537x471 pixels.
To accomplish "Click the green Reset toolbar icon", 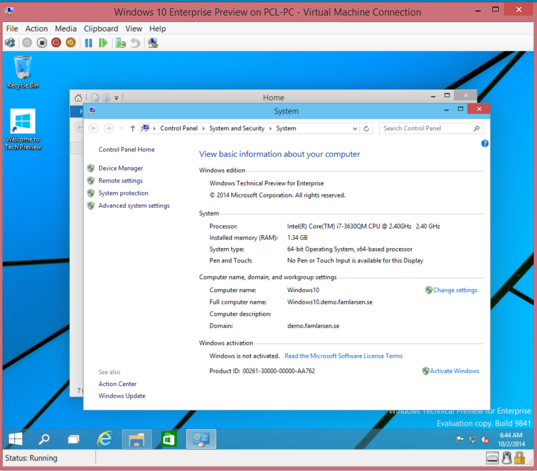I will click(x=103, y=43).
